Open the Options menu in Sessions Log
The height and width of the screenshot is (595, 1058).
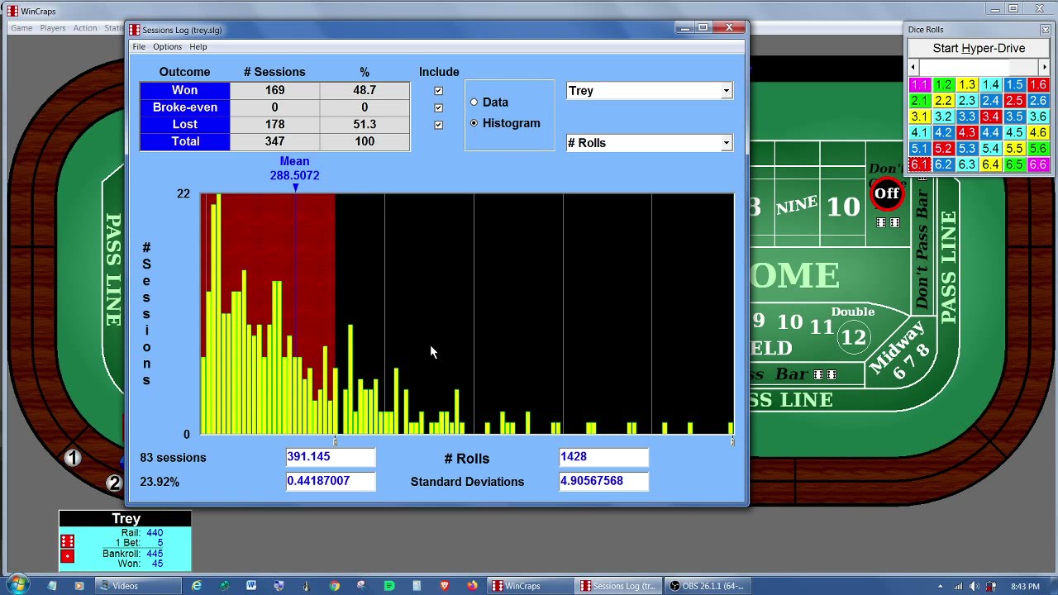click(167, 46)
